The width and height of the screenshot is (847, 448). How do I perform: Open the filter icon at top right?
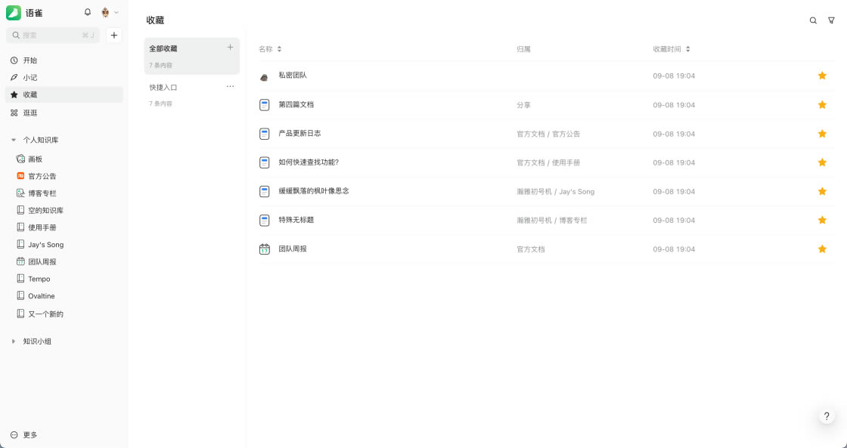831,21
